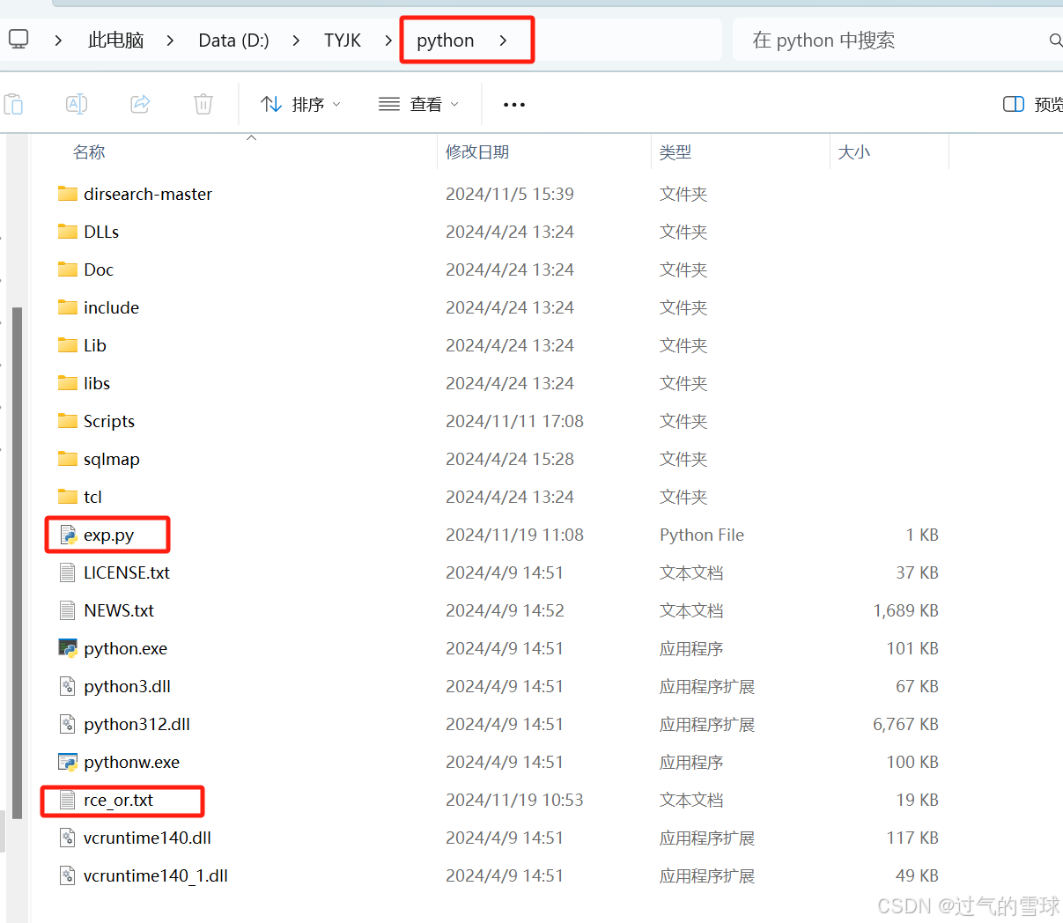Screen dimensions: 1063x923
Task: Expand the chevron after the python breadcrumb
Action: pos(502,40)
